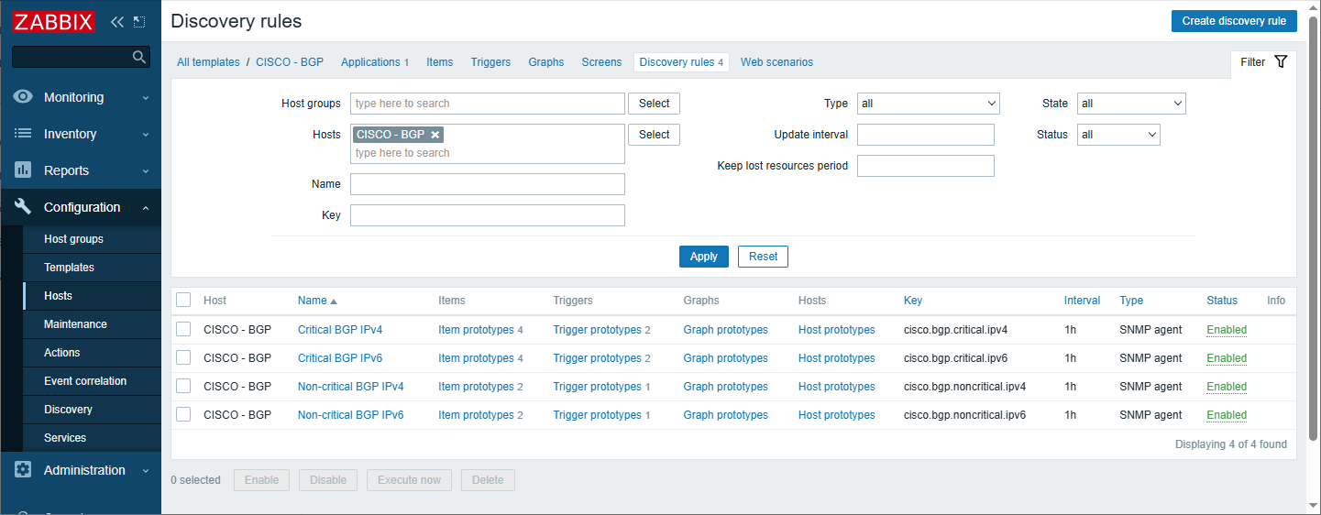Viewport: 1321px width, 515px height.
Task: Click the Create discovery rule button
Action: 1234,21
